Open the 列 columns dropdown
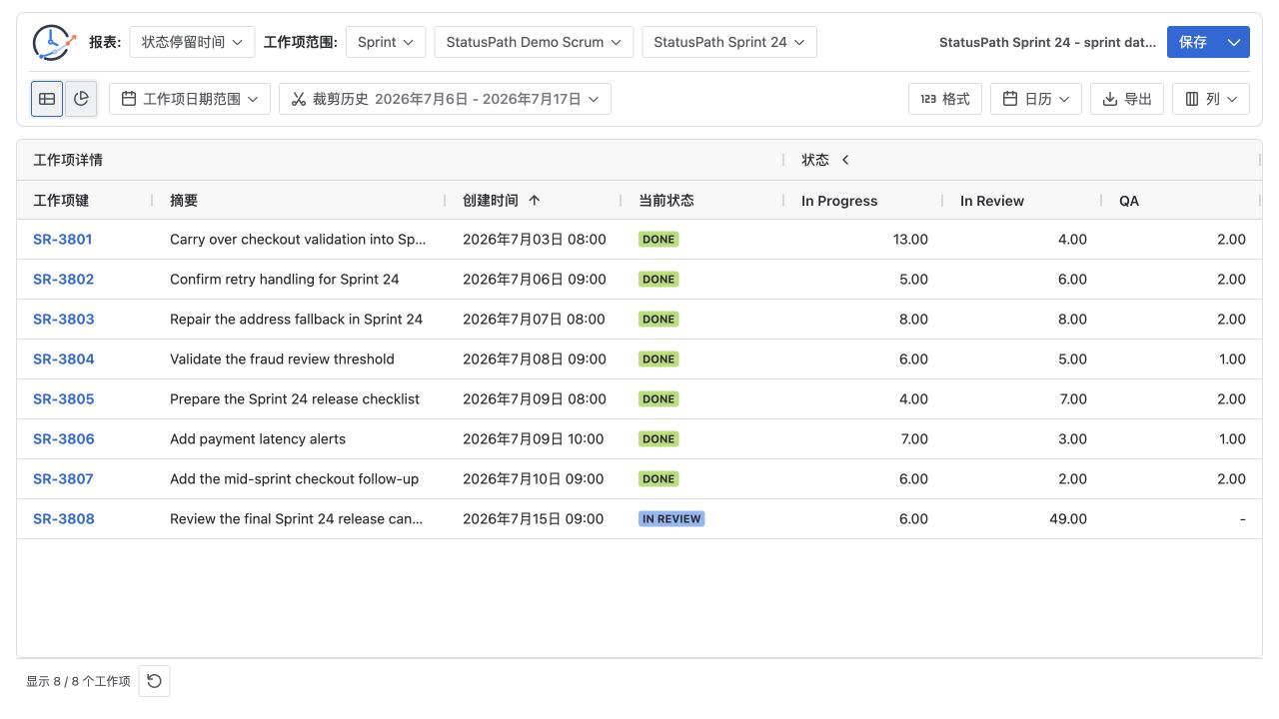Image resolution: width=1279 pixels, height=719 pixels. click(1211, 99)
